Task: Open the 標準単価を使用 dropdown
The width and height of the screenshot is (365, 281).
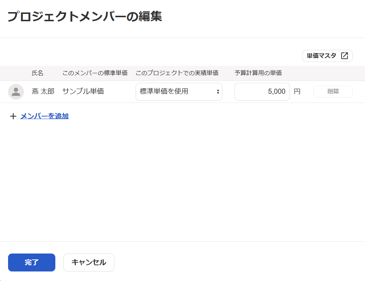Action: click(x=179, y=92)
